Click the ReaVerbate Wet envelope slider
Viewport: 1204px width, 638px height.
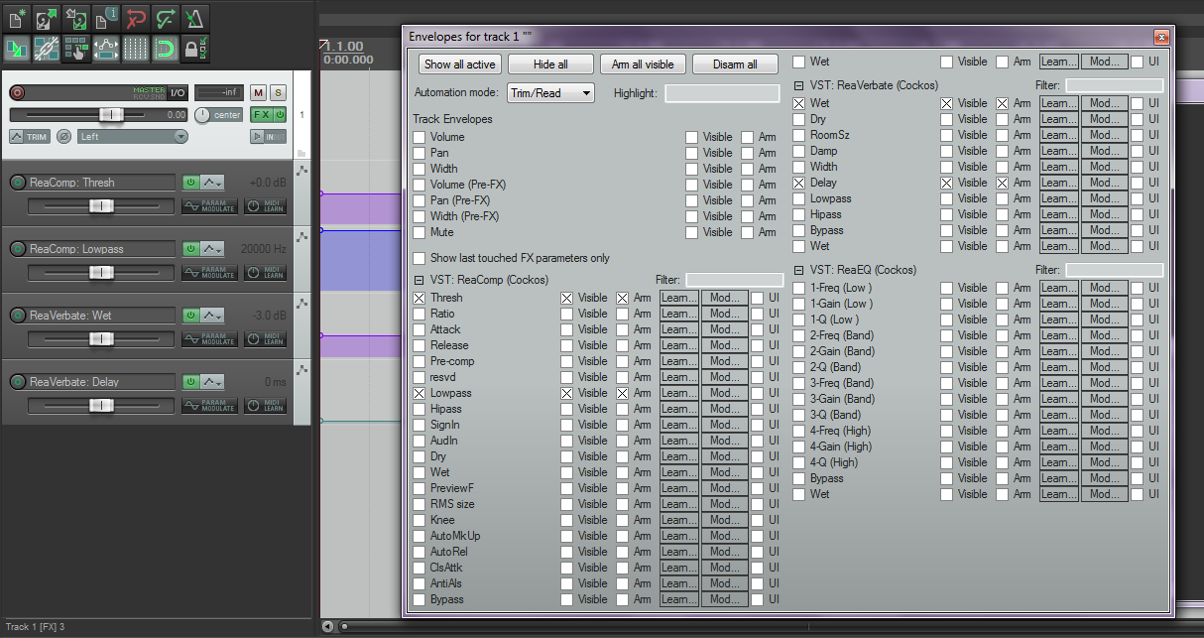(x=101, y=339)
